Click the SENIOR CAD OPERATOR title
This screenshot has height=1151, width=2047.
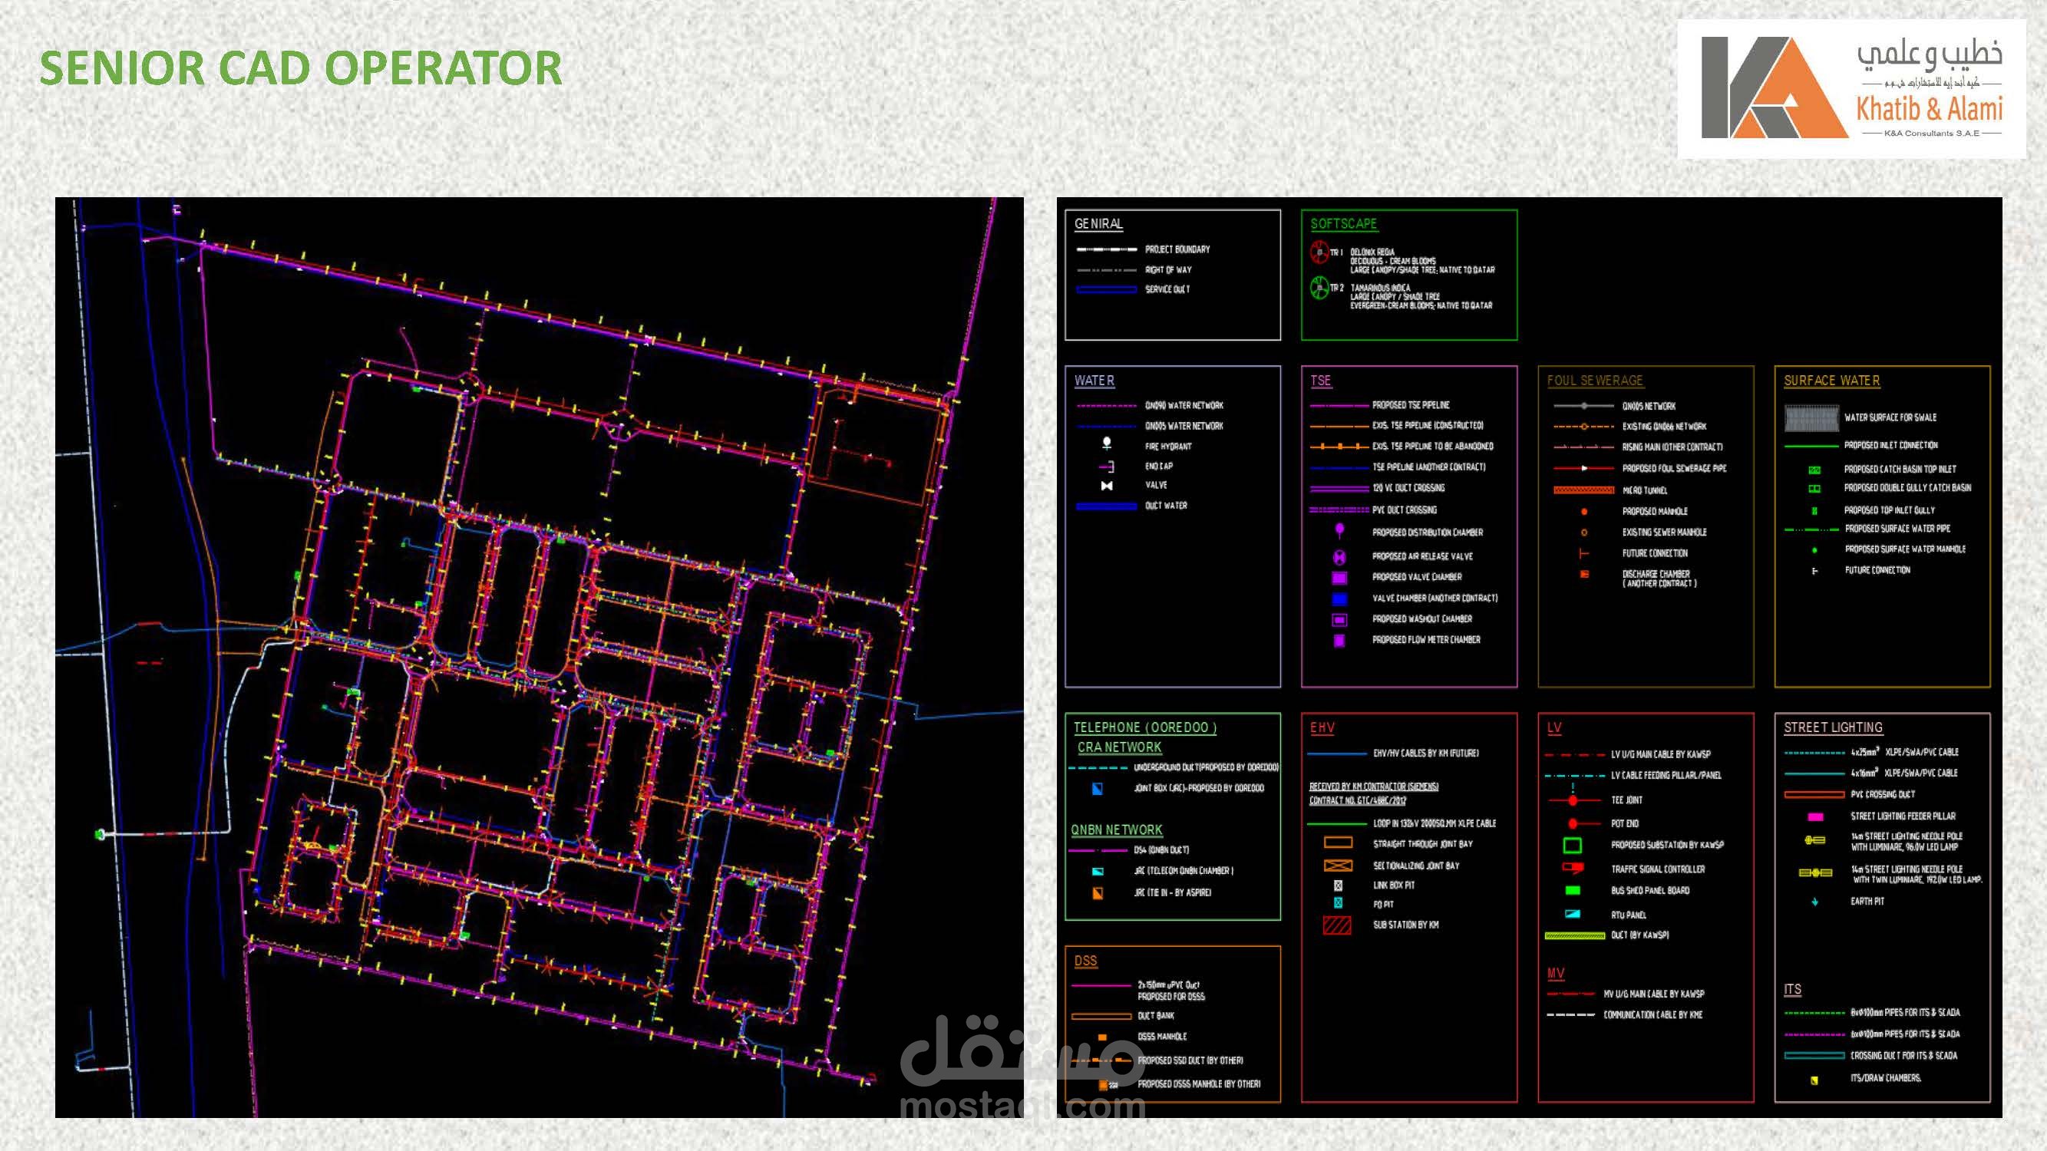tap(301, 68)
